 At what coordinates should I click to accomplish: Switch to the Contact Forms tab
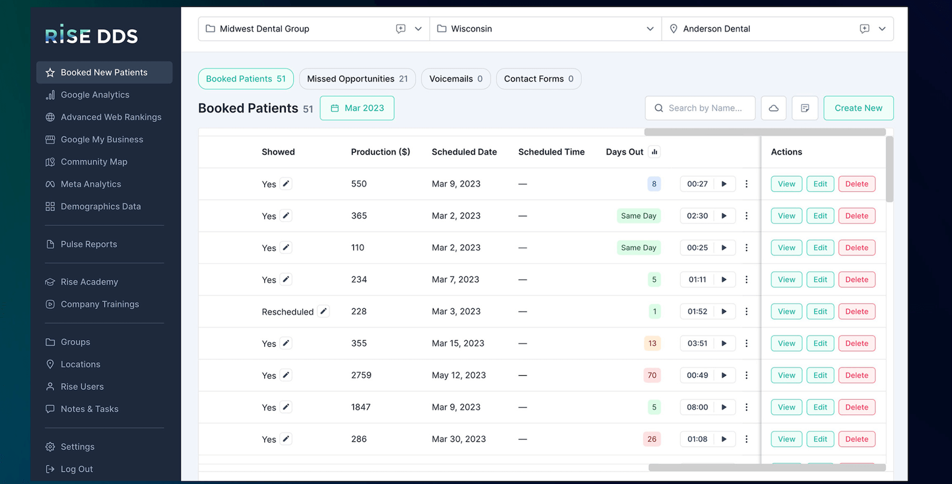click(539, 79)
